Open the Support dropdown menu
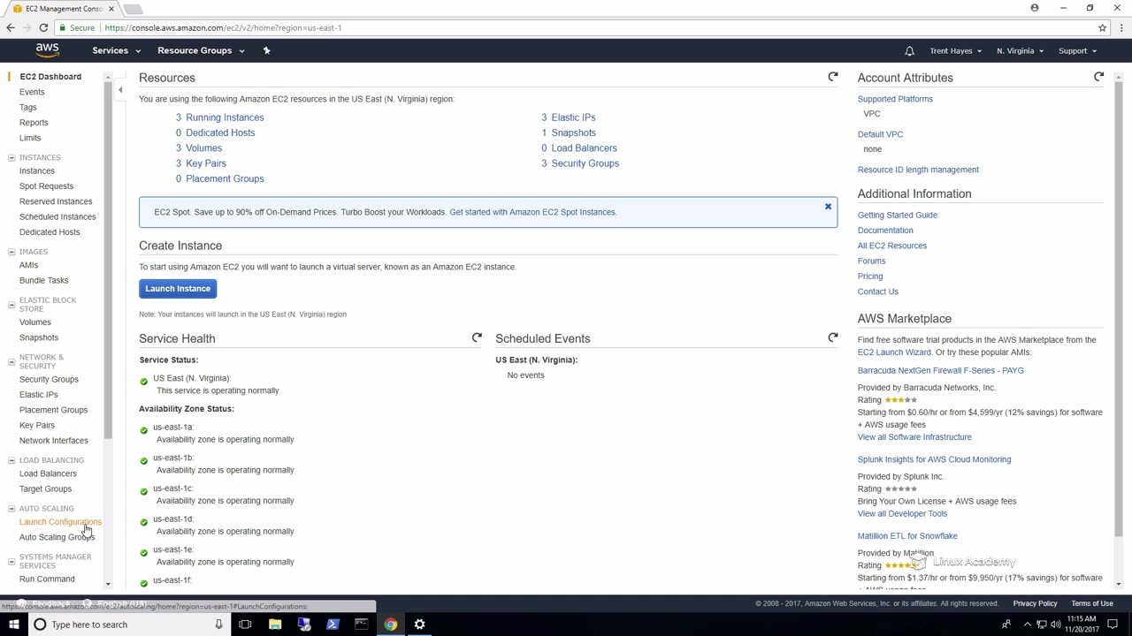 [1077, 50]
